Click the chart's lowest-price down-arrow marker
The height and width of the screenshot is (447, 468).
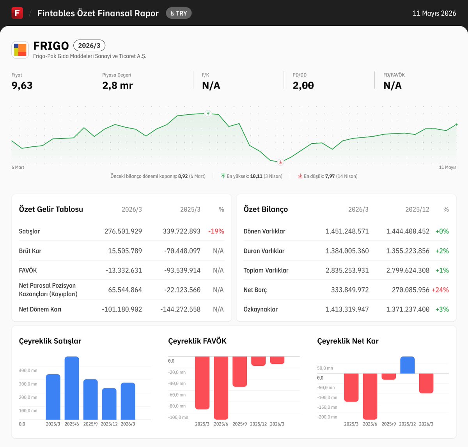pyautogui.click(x=280, y=162)
